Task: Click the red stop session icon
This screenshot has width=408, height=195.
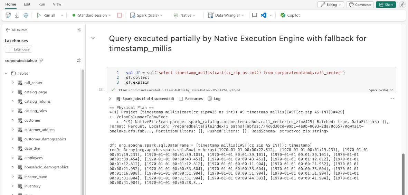Action: (120, 15)
